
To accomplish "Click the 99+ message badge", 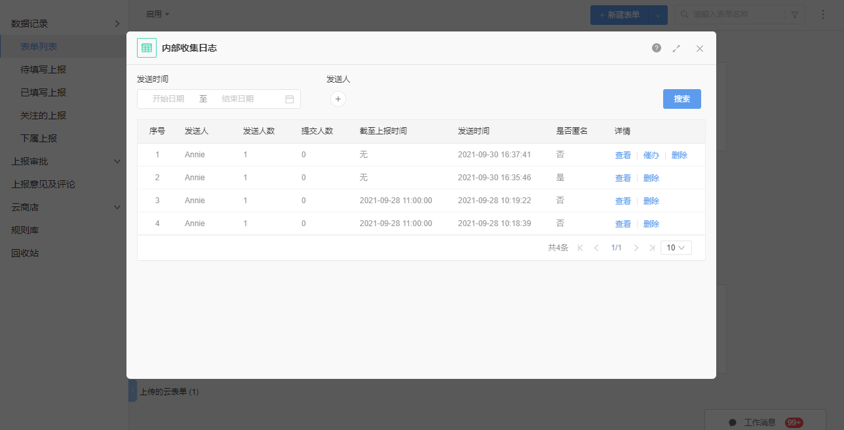I will (794, 423).
